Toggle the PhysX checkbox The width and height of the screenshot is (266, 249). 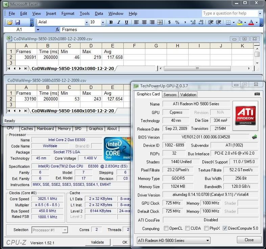pyautogui.click(x=206, y=228)
